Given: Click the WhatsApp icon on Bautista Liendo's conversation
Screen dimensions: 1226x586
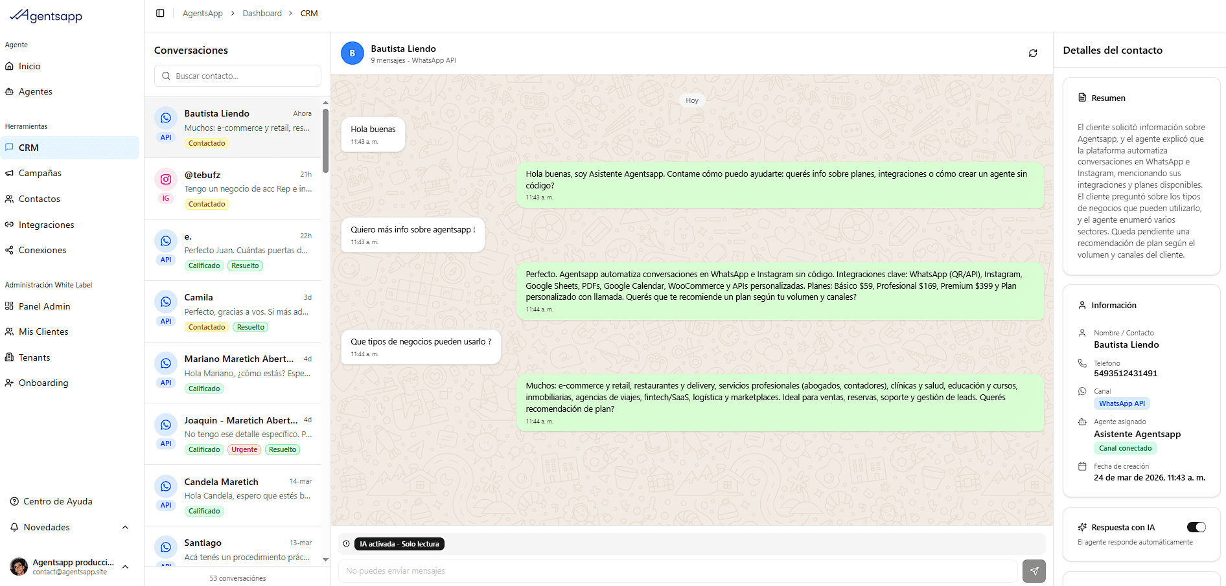Looking at the screenshot, I should 166,118.
